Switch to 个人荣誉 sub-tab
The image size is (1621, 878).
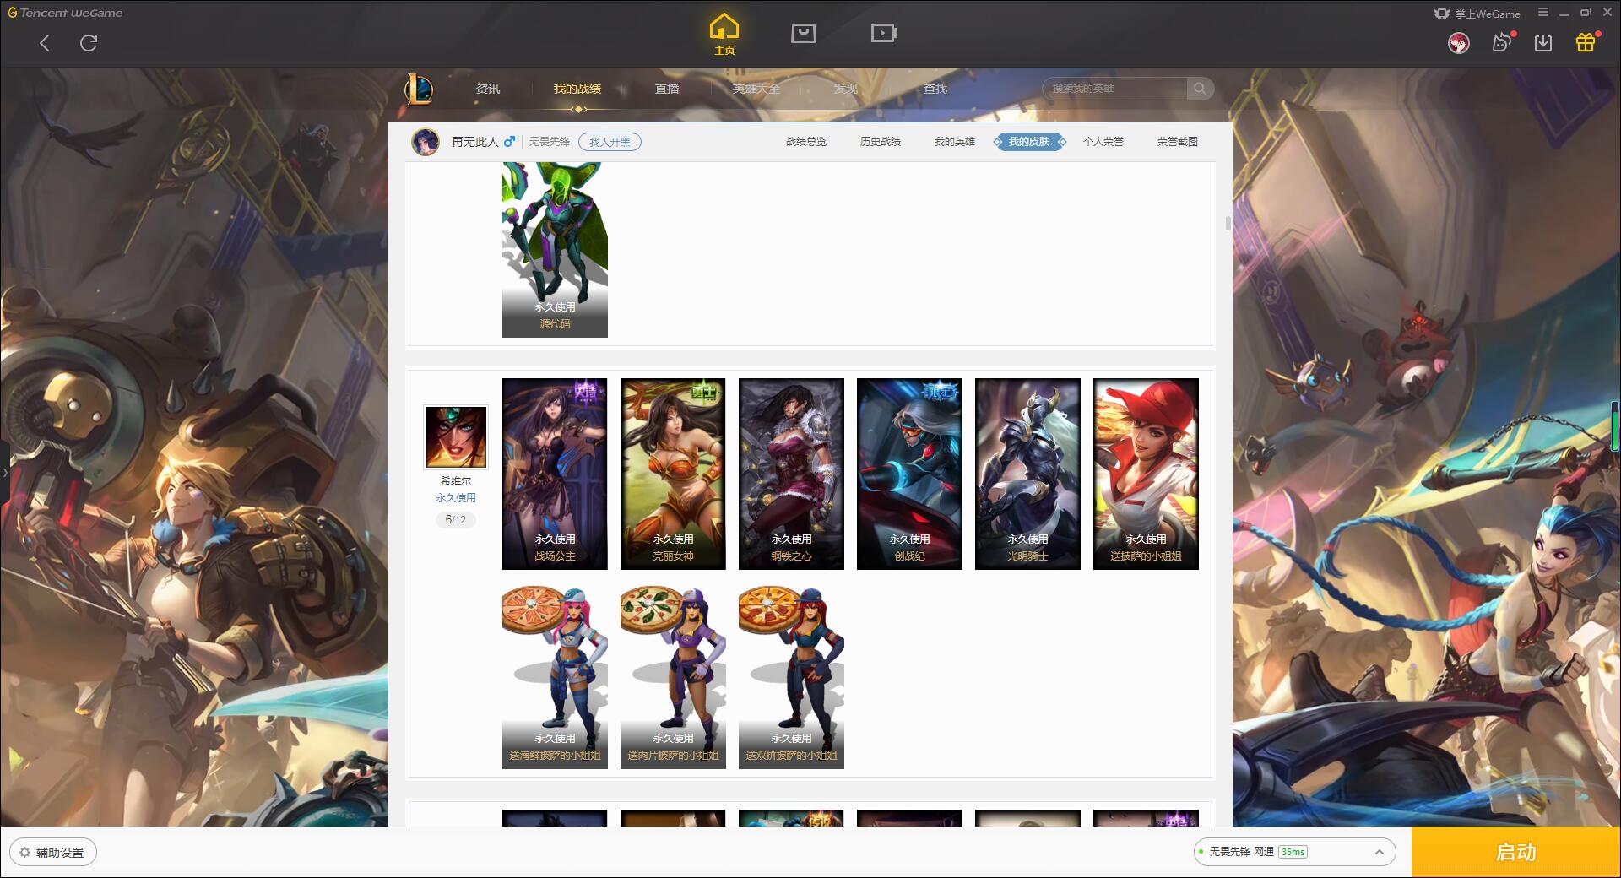[1103, 142]
